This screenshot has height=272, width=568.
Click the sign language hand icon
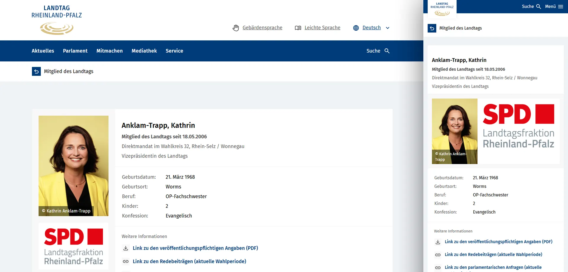point(235,28)
